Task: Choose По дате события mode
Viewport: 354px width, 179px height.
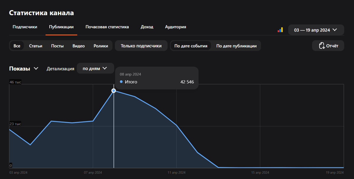Action: point(191,46)
